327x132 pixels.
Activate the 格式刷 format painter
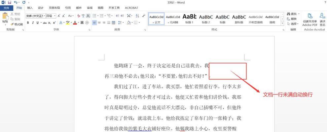(x=17, y=24)
